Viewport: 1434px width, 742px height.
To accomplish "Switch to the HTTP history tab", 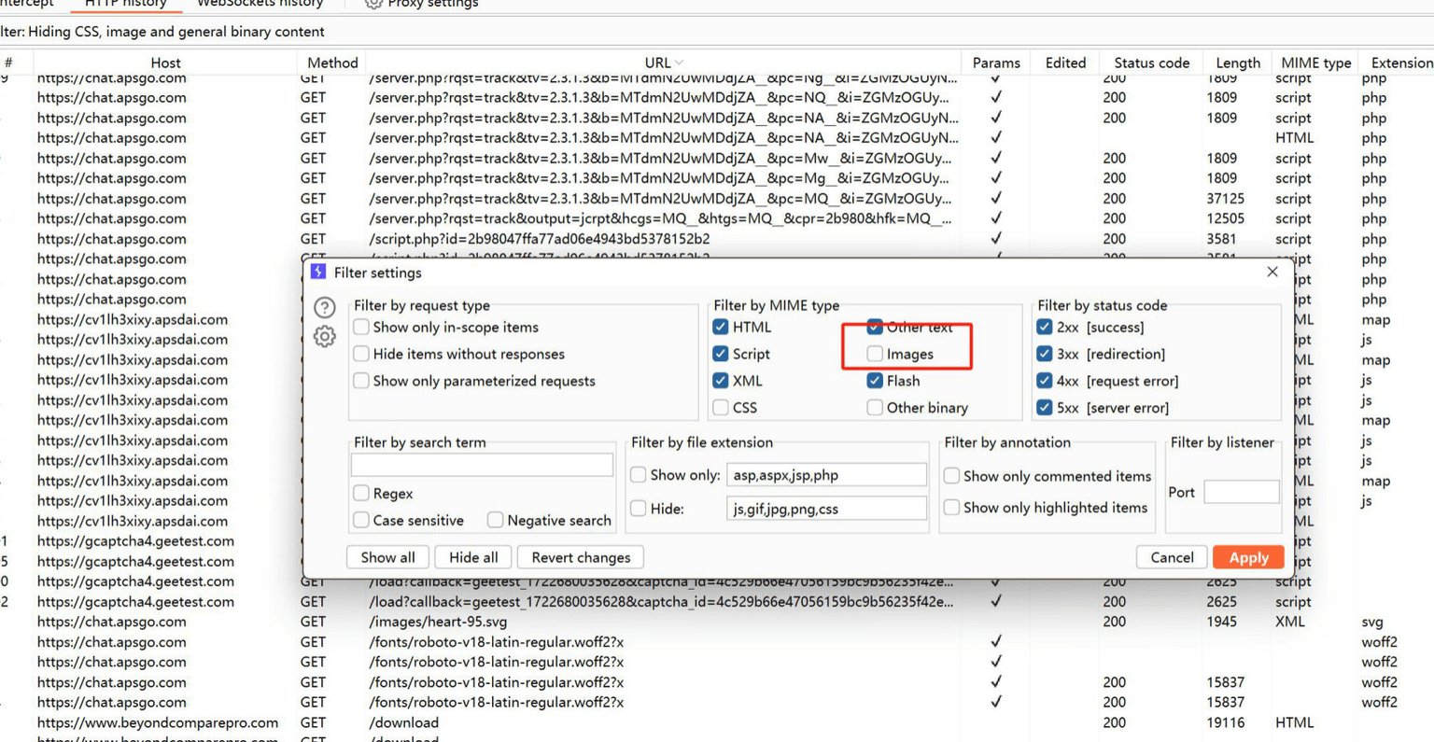I will point(126,4).
